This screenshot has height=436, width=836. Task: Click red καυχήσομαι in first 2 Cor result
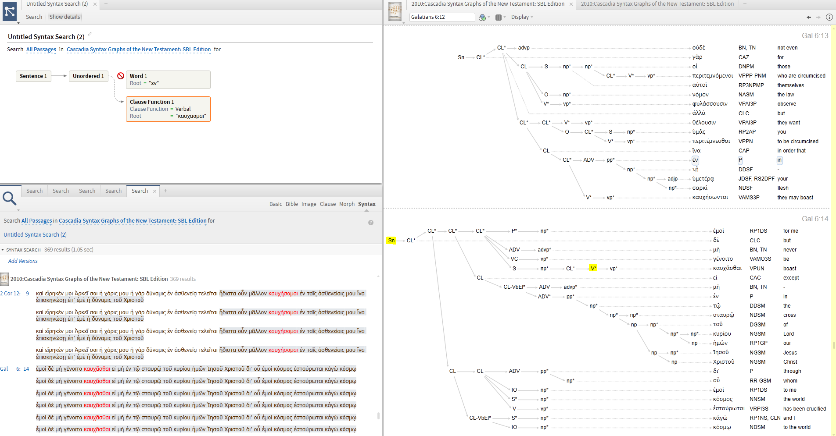click(x=283, y=294)
